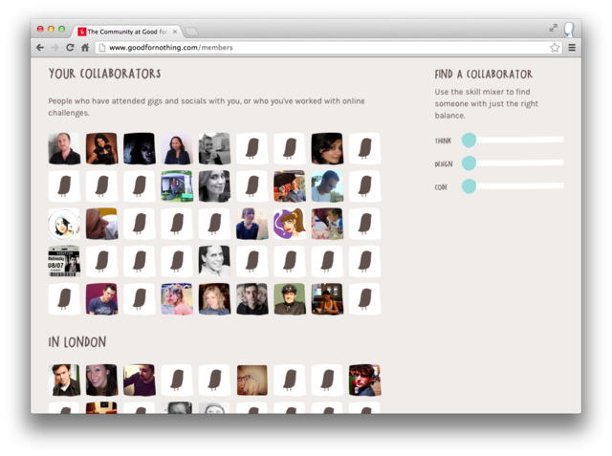The width and height of the screenshot is (612, 456).
Task: Open avatar of people under umbrella
Action: click(290, 186)
